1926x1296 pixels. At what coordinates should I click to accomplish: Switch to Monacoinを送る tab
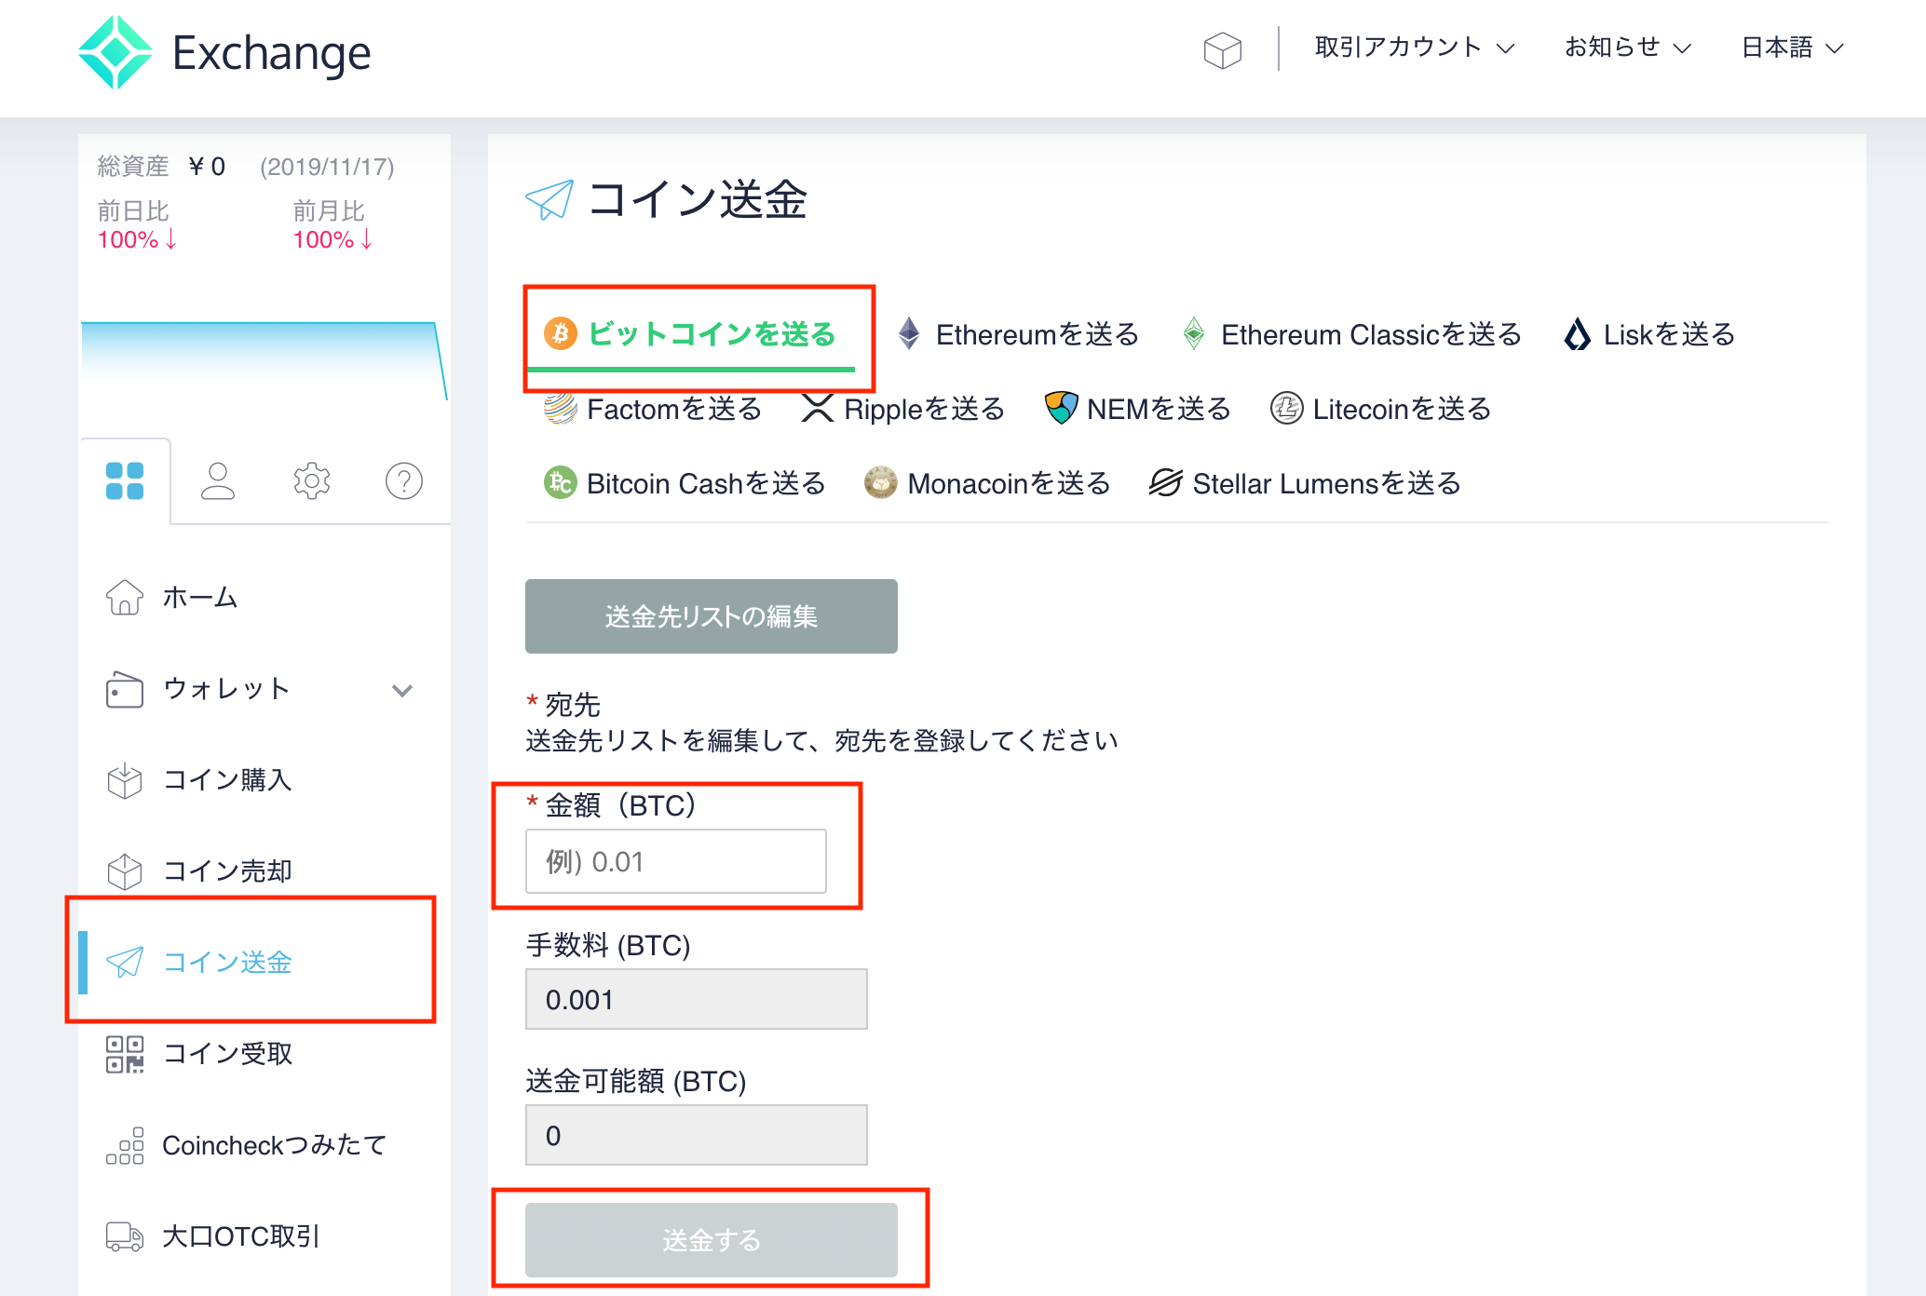987,482
